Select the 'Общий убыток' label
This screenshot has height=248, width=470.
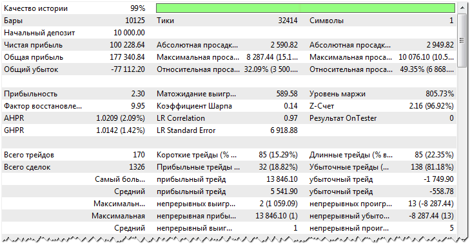point(31,69)
